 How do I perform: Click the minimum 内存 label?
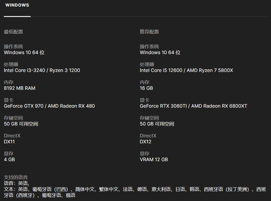pyautogui.click(x=9, y=82)
